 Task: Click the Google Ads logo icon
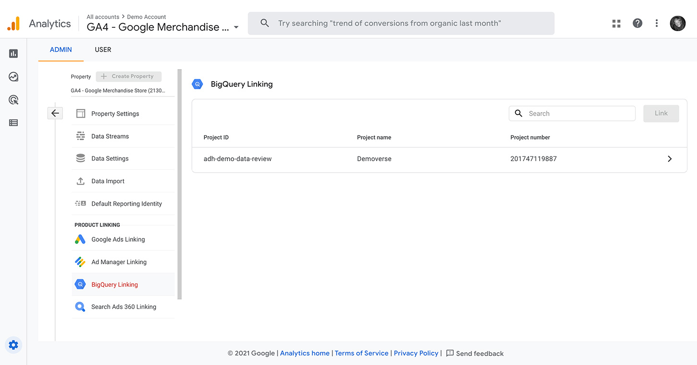pos(80,239)
